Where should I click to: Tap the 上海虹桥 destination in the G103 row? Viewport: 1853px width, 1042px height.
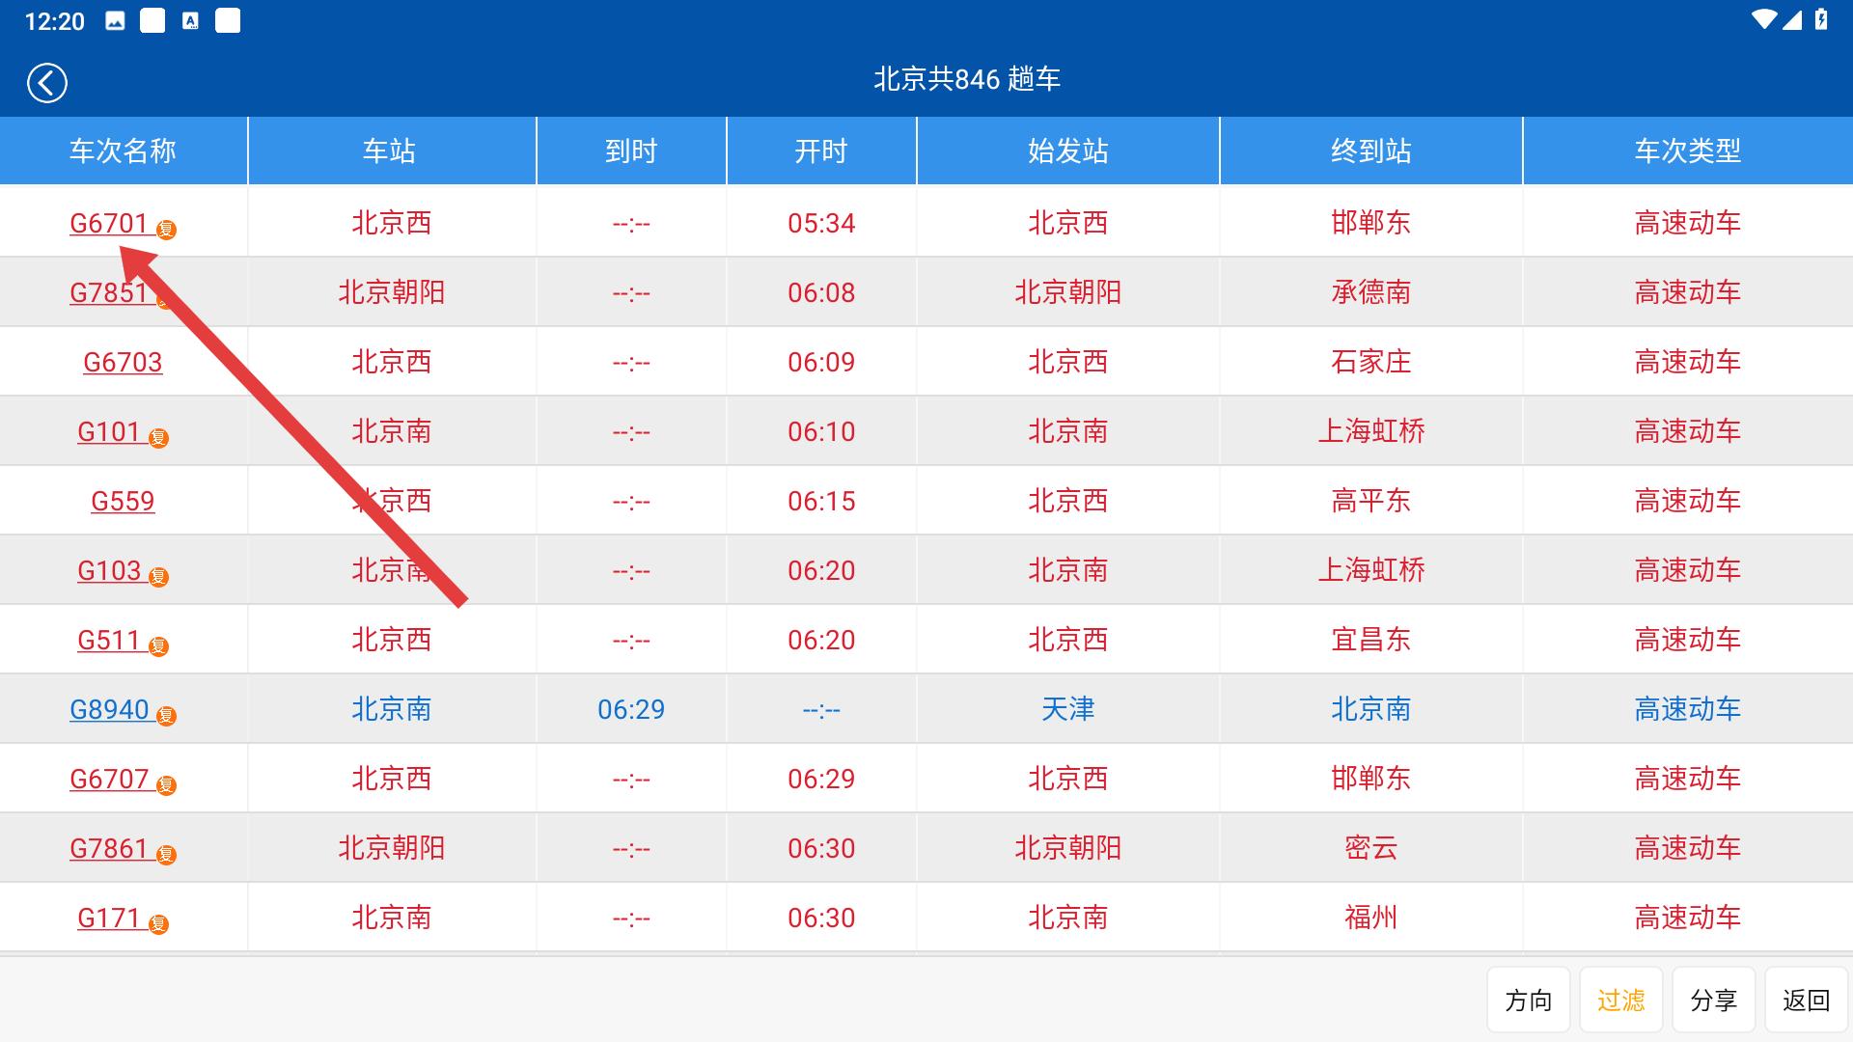point(1370,570)
